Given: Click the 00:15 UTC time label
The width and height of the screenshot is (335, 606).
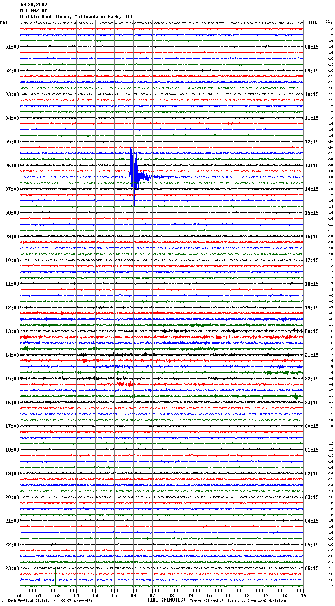Looking at the screenshot, I should coord(312,426).
